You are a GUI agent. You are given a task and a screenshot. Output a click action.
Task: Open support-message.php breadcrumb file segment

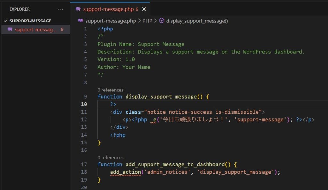click(111, 21)
